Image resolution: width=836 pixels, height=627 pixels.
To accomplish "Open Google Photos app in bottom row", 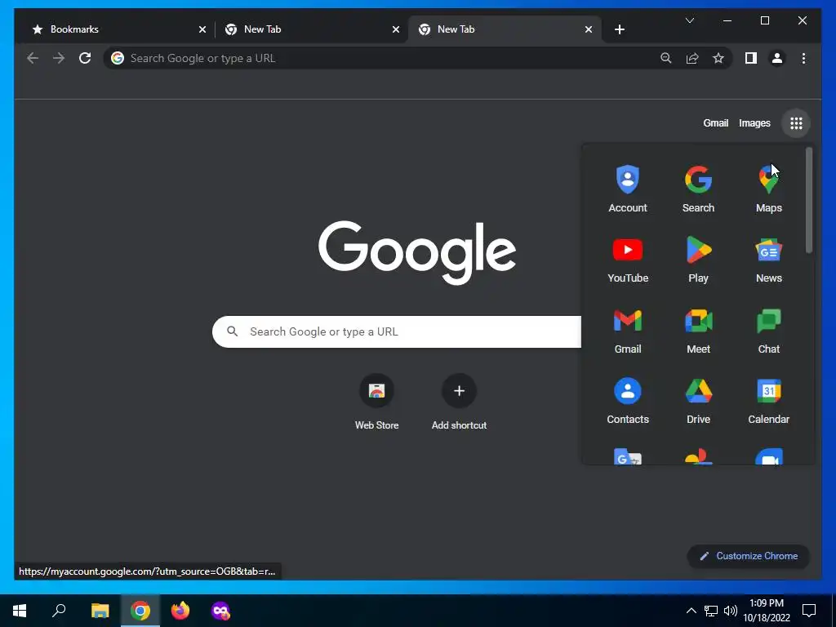I will tap(698, 456).
